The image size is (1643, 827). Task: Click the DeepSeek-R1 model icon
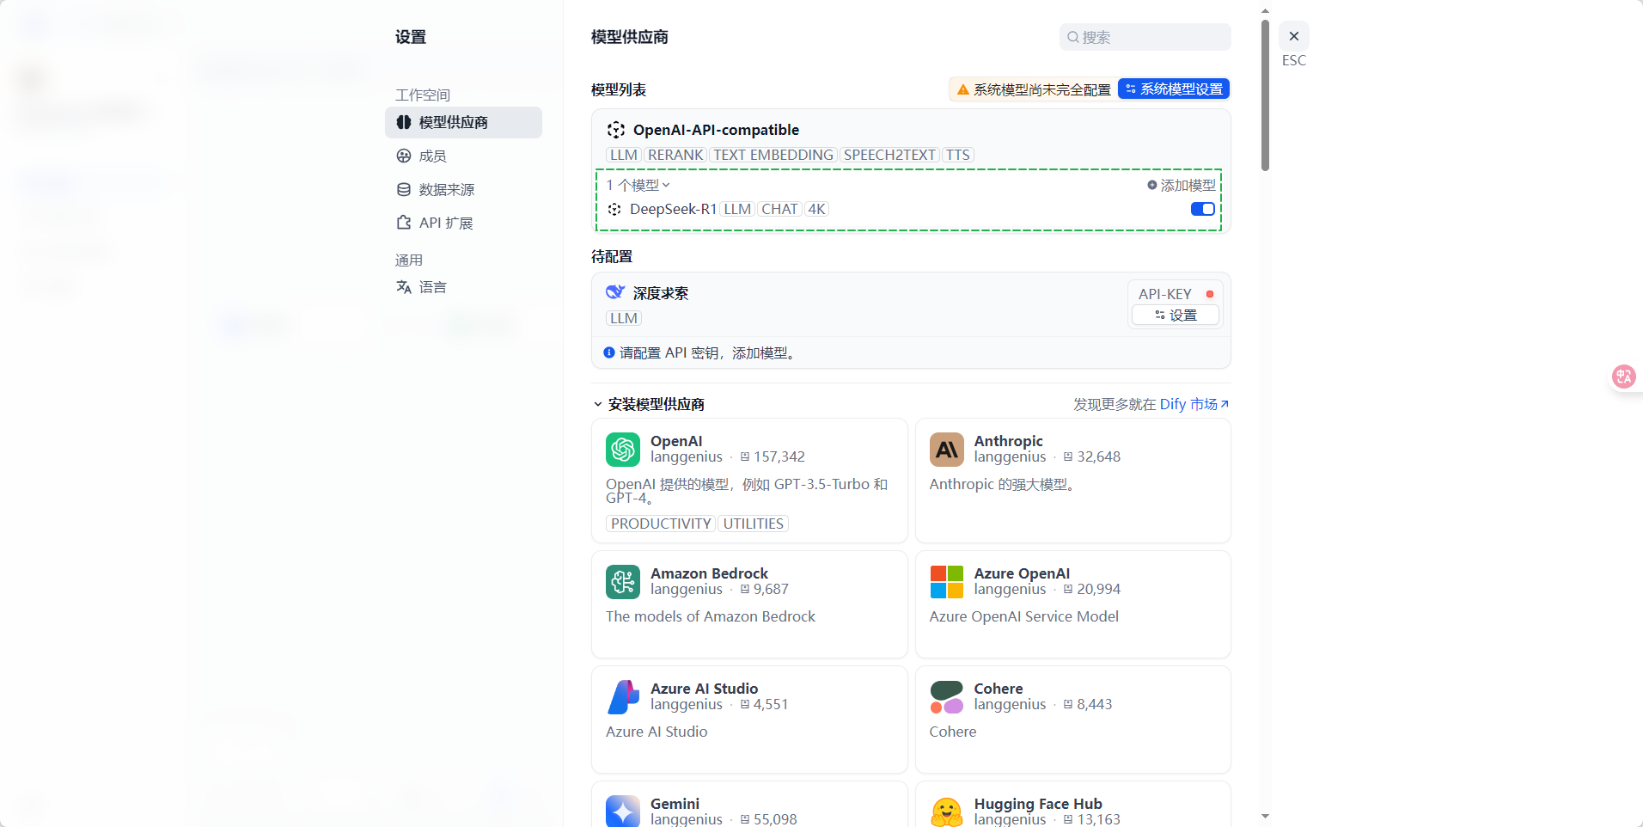pyautogui.click(x=614, y=209)
